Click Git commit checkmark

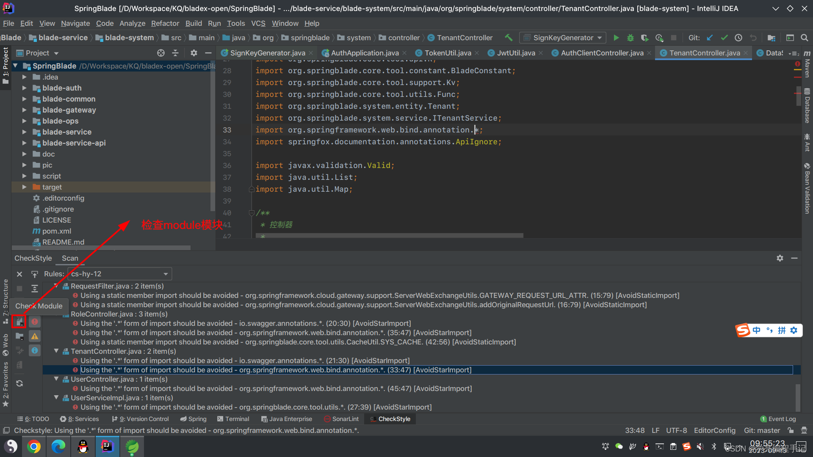tap(724, 38)
